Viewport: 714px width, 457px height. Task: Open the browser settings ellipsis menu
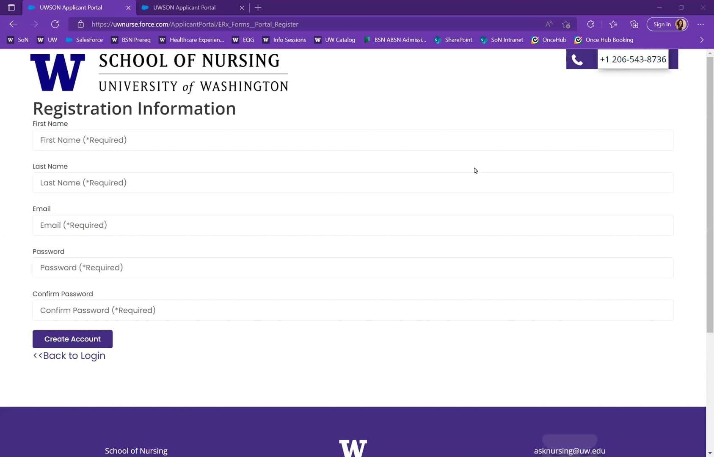[x=700, y=24]
